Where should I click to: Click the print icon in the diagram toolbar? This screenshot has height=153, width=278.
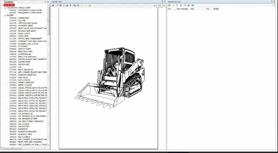click(53, 5)
